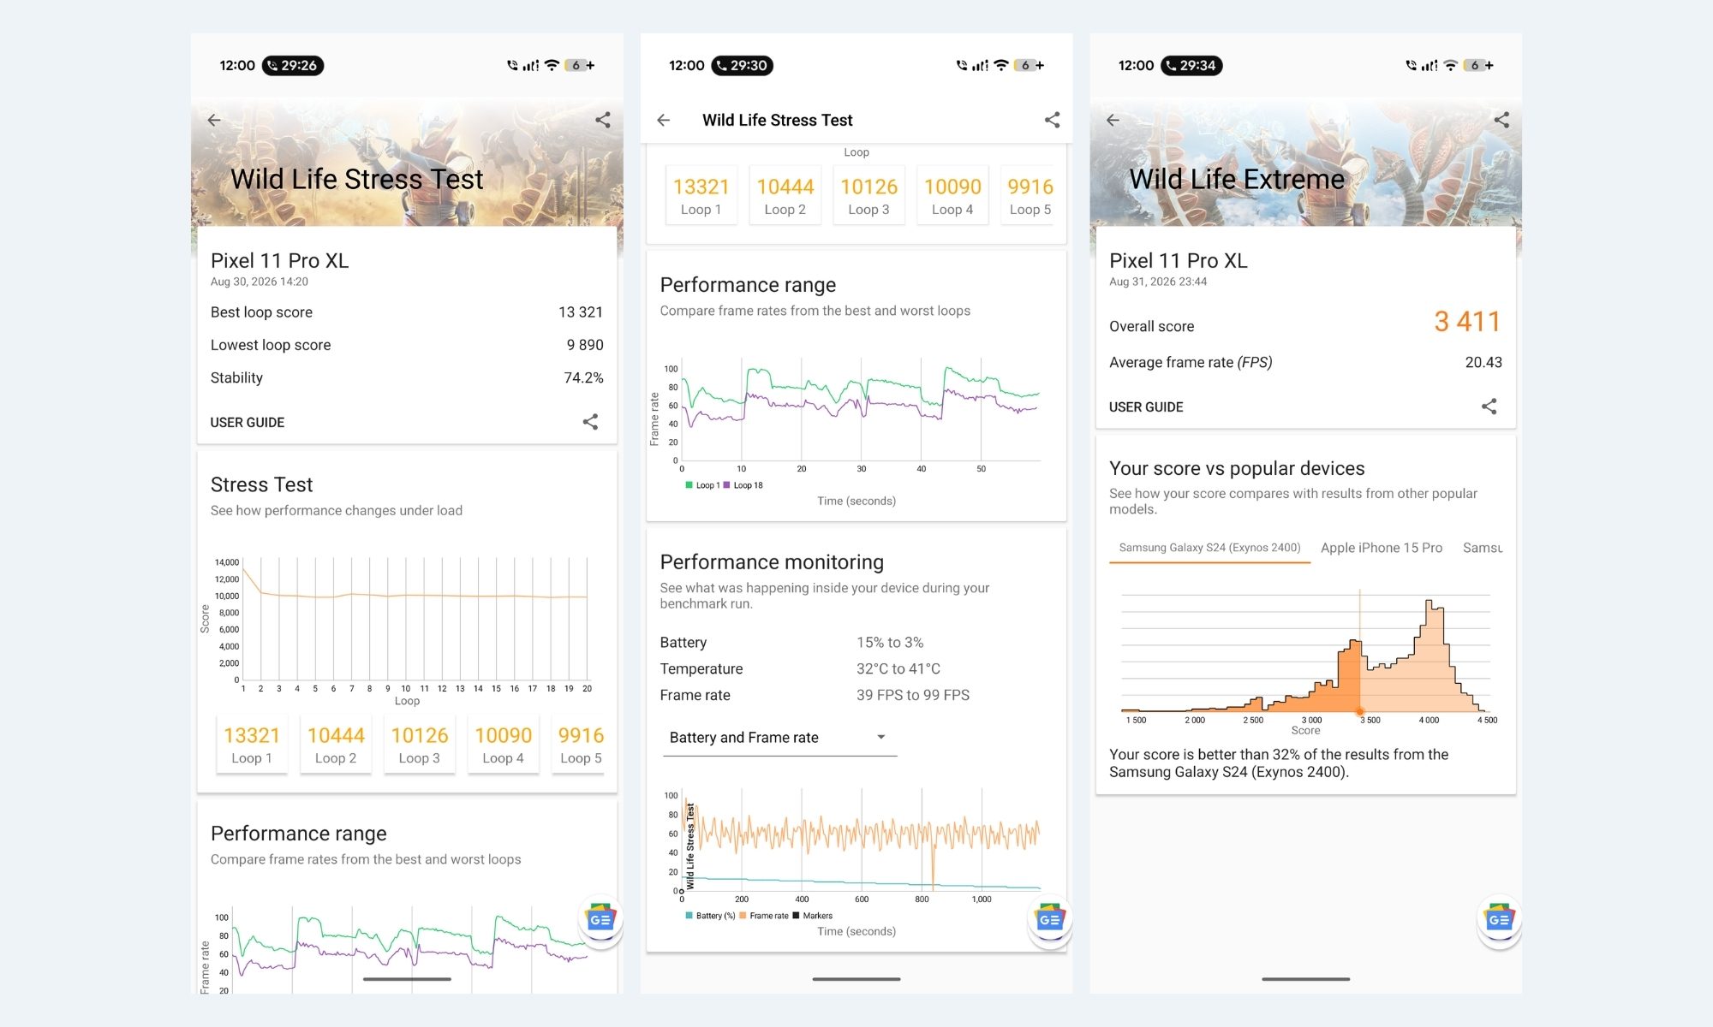
Task: Tap battery indicator in right status bar
Action: coord(1479,65)
